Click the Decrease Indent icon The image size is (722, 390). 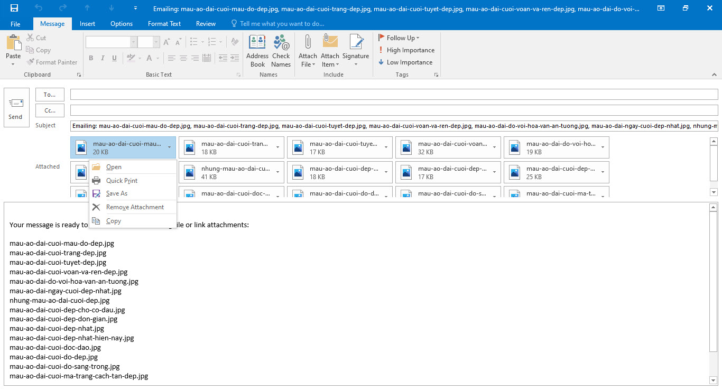223,58
